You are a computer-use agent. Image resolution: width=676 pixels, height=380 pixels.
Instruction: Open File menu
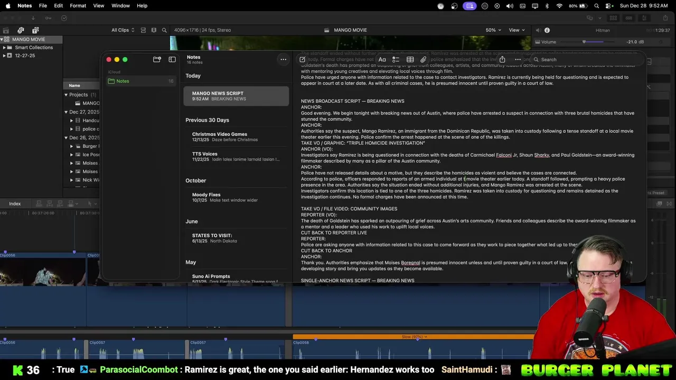point(43,6)
